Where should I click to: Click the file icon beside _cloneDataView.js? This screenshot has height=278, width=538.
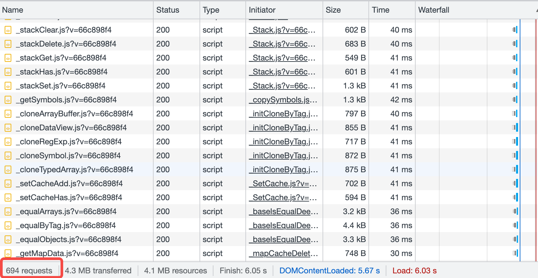tap(8, 128)
